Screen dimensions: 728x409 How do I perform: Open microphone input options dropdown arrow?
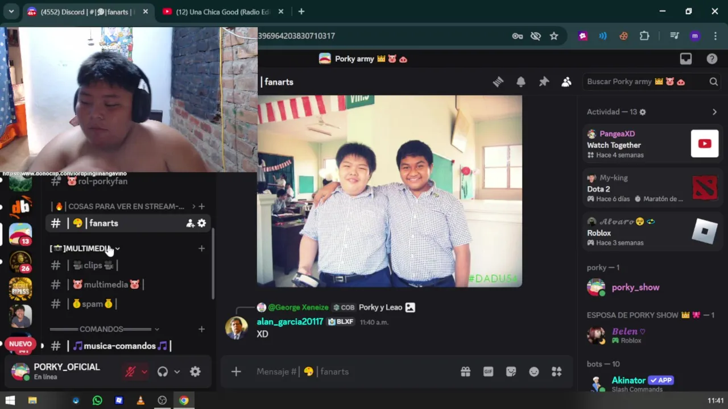tap(144, 372)
